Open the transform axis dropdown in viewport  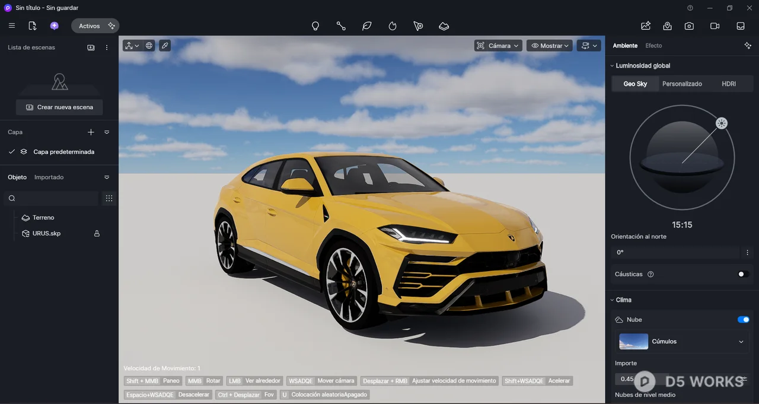132,46
